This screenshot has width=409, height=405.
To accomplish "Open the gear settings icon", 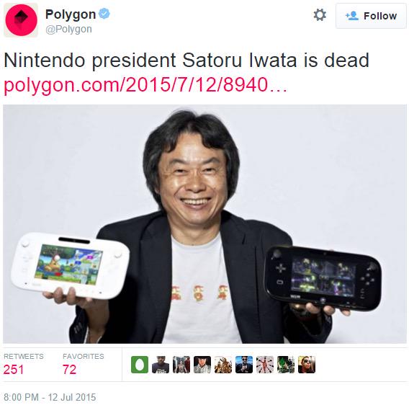I will pyautogui.click(x=320, y=15).
